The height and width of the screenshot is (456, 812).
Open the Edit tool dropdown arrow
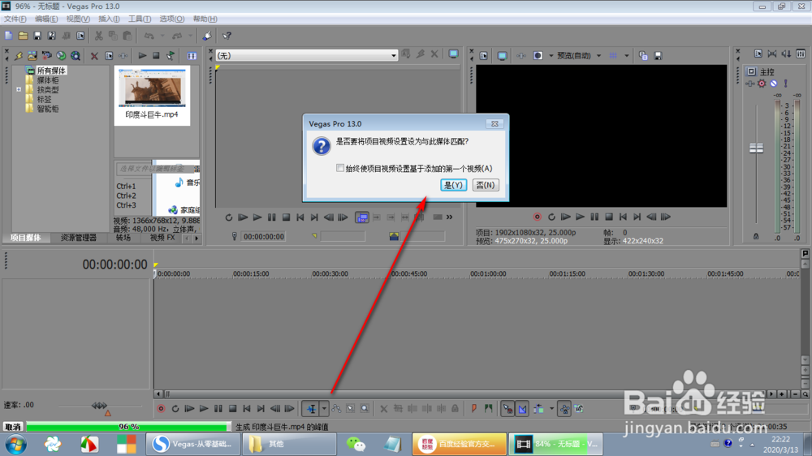coord(324,409)
